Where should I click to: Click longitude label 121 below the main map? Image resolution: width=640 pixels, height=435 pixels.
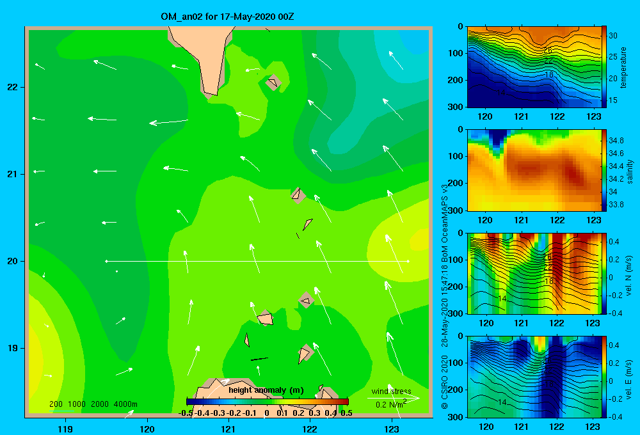[228, 429]
